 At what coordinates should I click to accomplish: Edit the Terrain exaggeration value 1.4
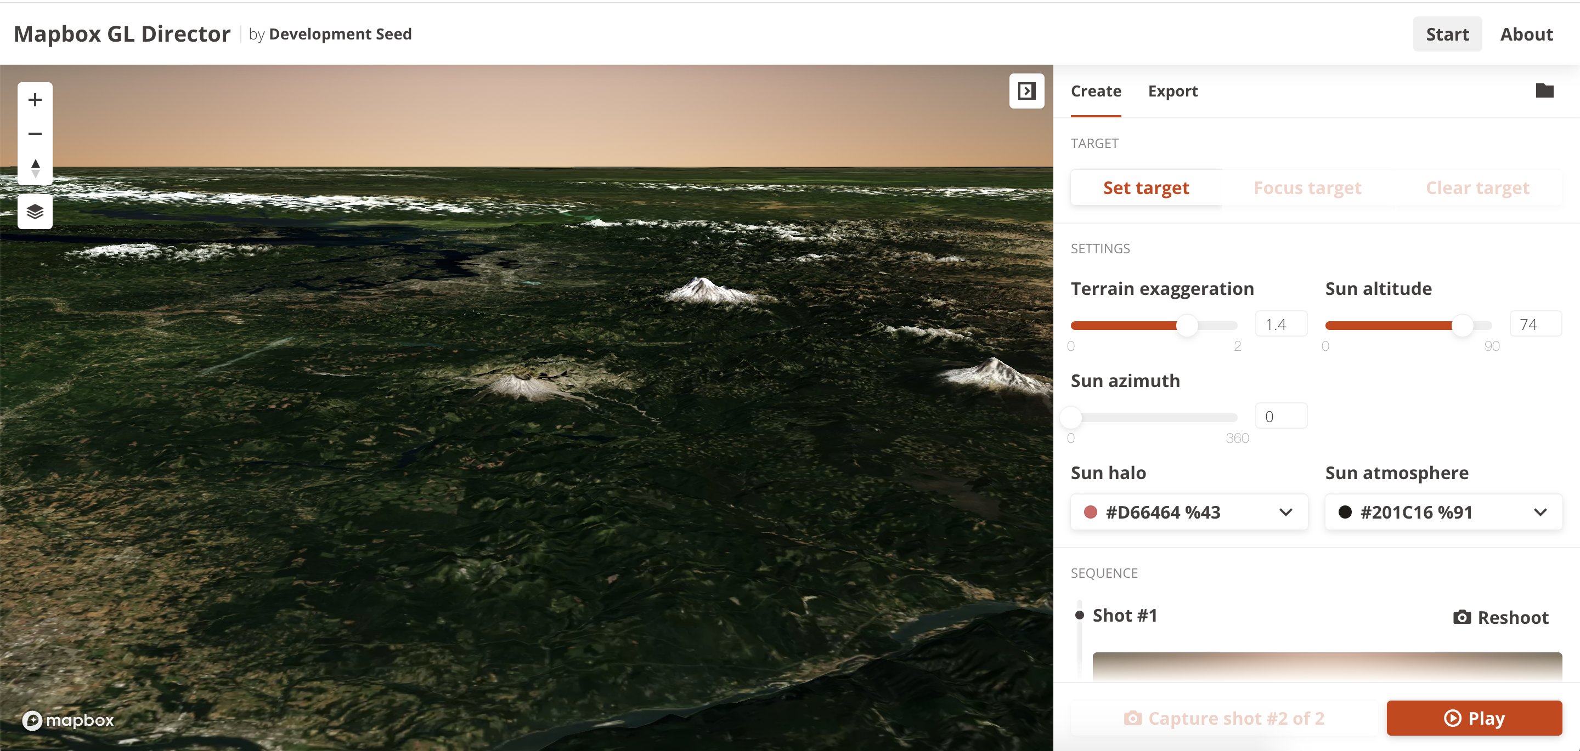(1280, 325)
